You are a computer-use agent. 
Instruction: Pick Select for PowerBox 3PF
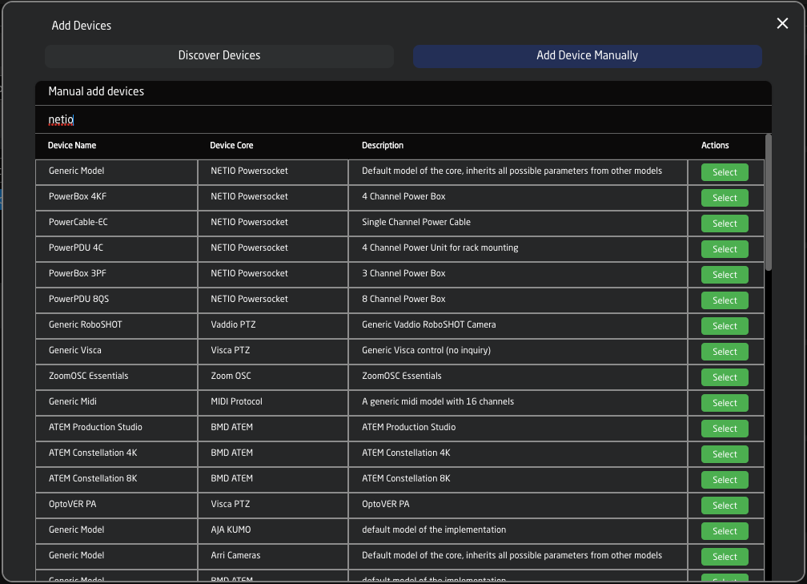pos(725,275)
